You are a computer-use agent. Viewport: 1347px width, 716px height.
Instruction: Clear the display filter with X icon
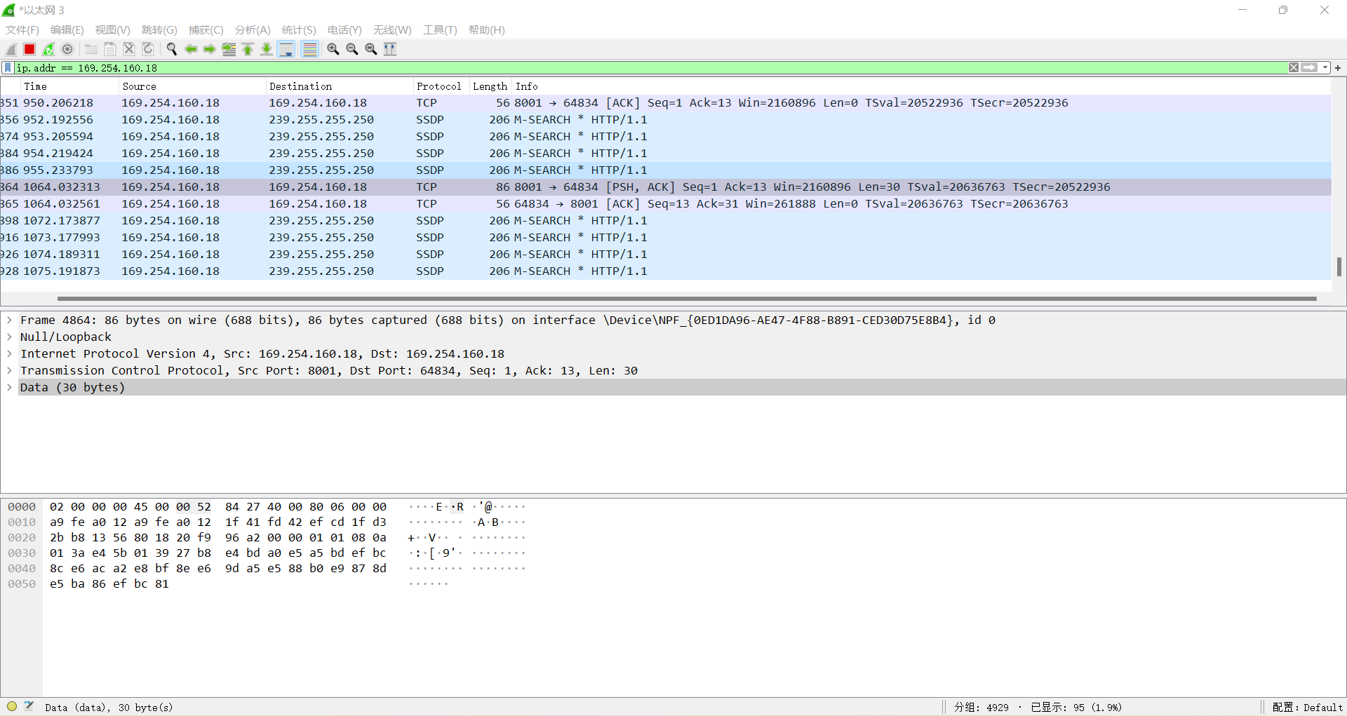point(1294,68)
